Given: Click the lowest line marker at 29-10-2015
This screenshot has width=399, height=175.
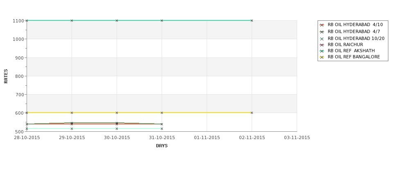Looking at the screenshot, I should coord(72,128).
